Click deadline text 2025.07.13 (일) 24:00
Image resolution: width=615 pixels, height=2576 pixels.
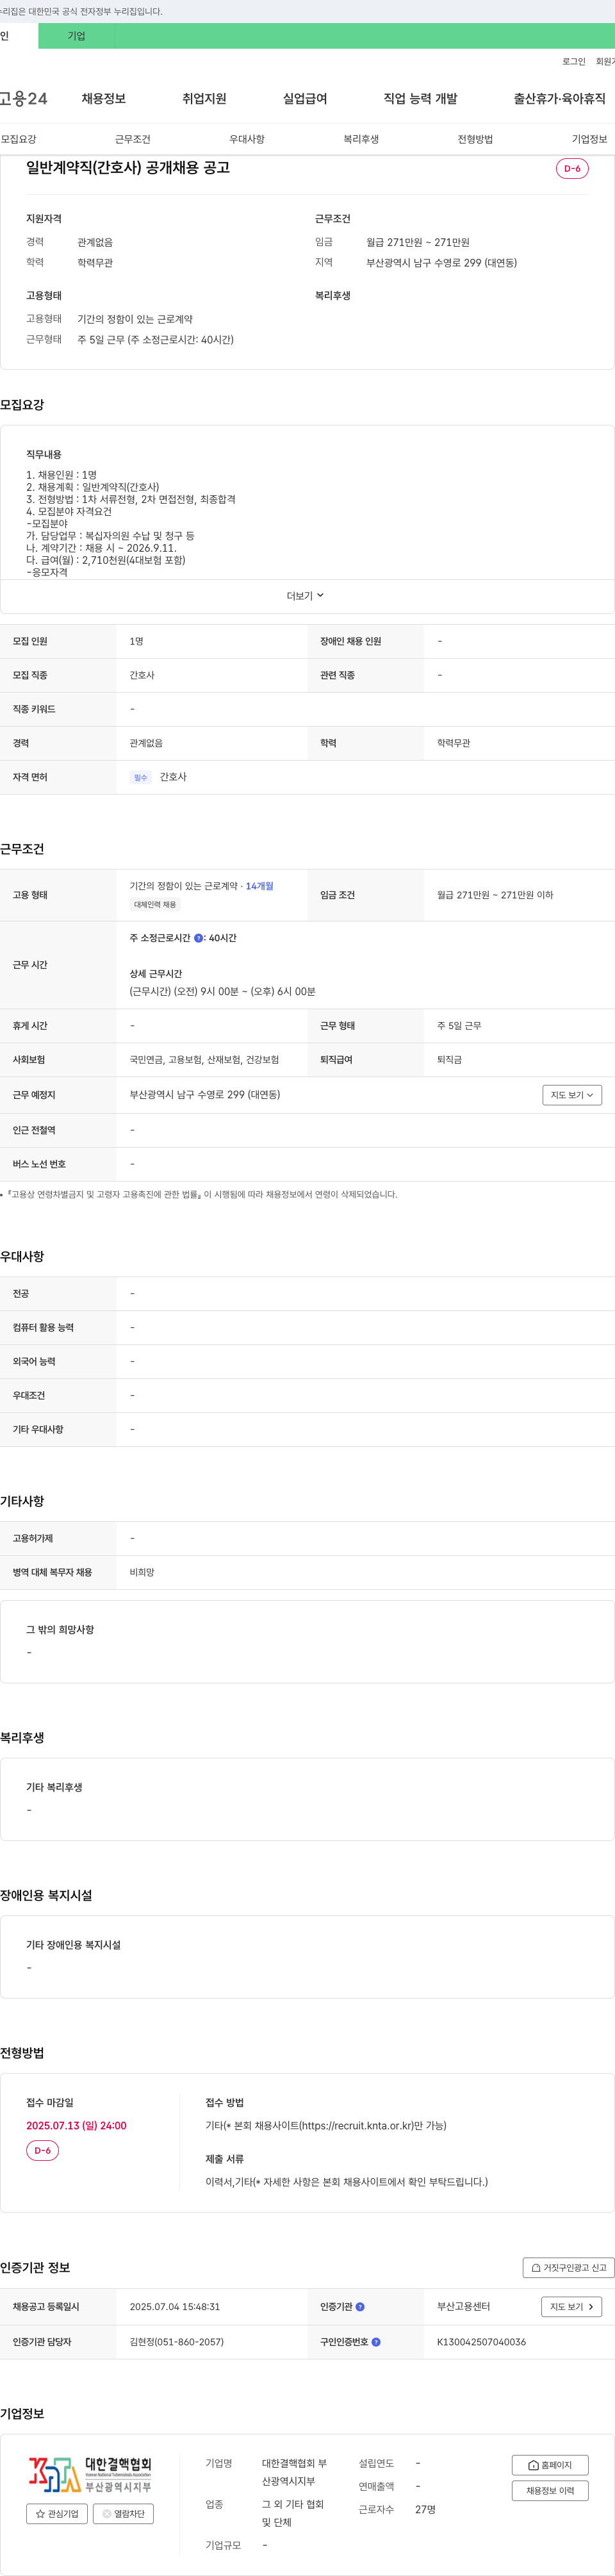[x=76, y=2126]
